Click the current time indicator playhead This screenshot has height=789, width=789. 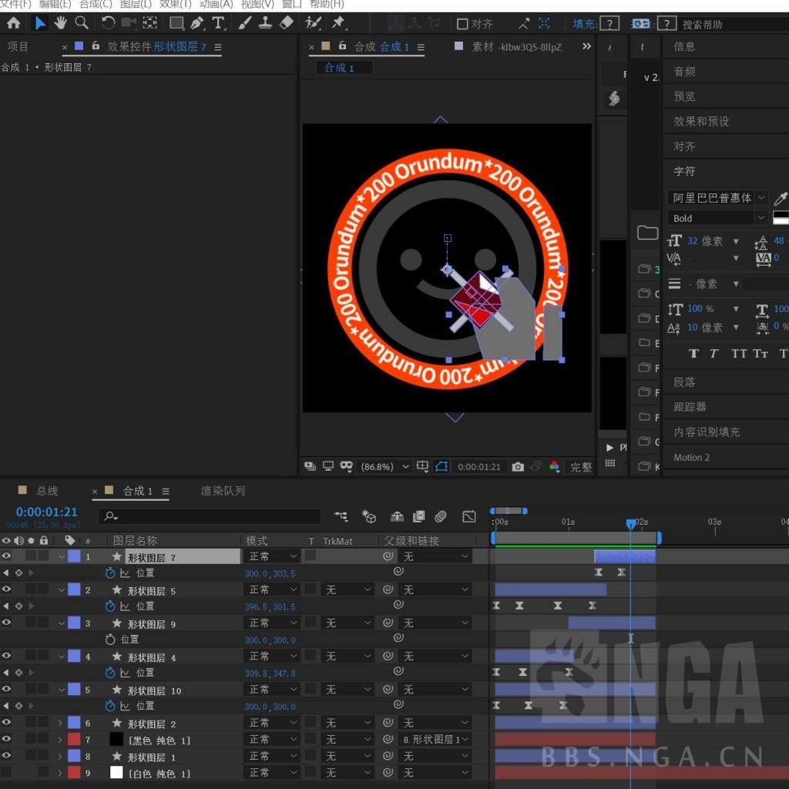pyautogui.click(x=630, y=524)
